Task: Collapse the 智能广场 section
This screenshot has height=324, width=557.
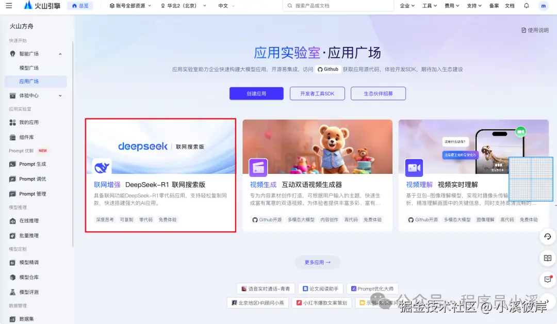Action: [x=59, y=53]
